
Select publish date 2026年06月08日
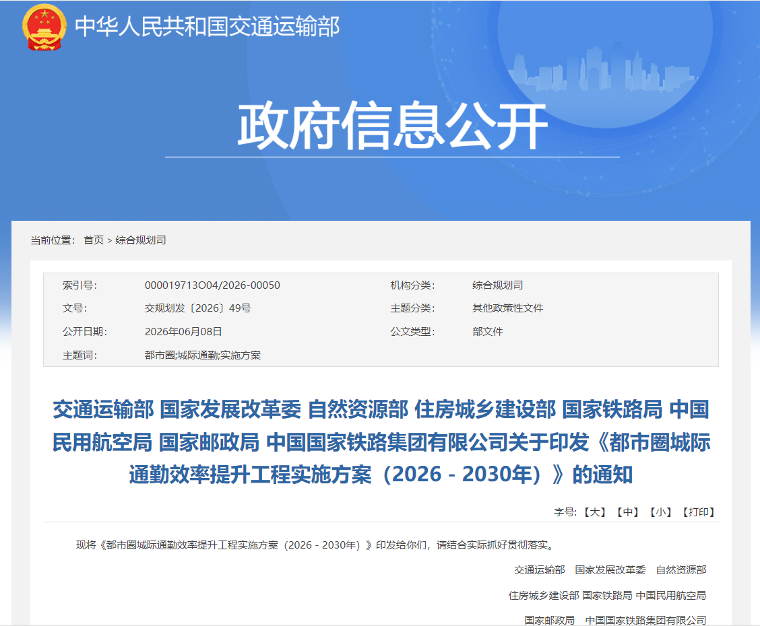pyautogui.click(x=183, y=332)
